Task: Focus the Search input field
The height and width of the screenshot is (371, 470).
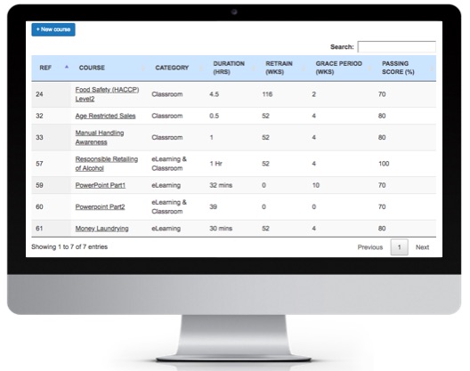Action: click(397, 47)
